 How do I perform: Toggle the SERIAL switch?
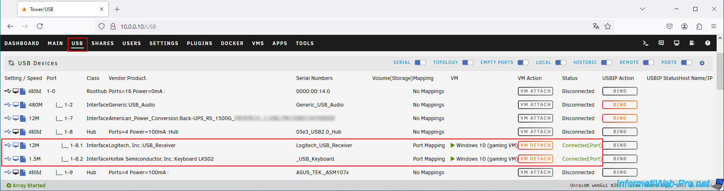[x=420, y=63]
